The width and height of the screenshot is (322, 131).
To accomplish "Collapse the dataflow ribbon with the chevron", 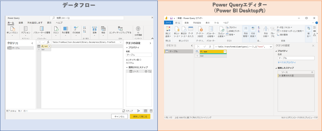I will pos(152,39).
